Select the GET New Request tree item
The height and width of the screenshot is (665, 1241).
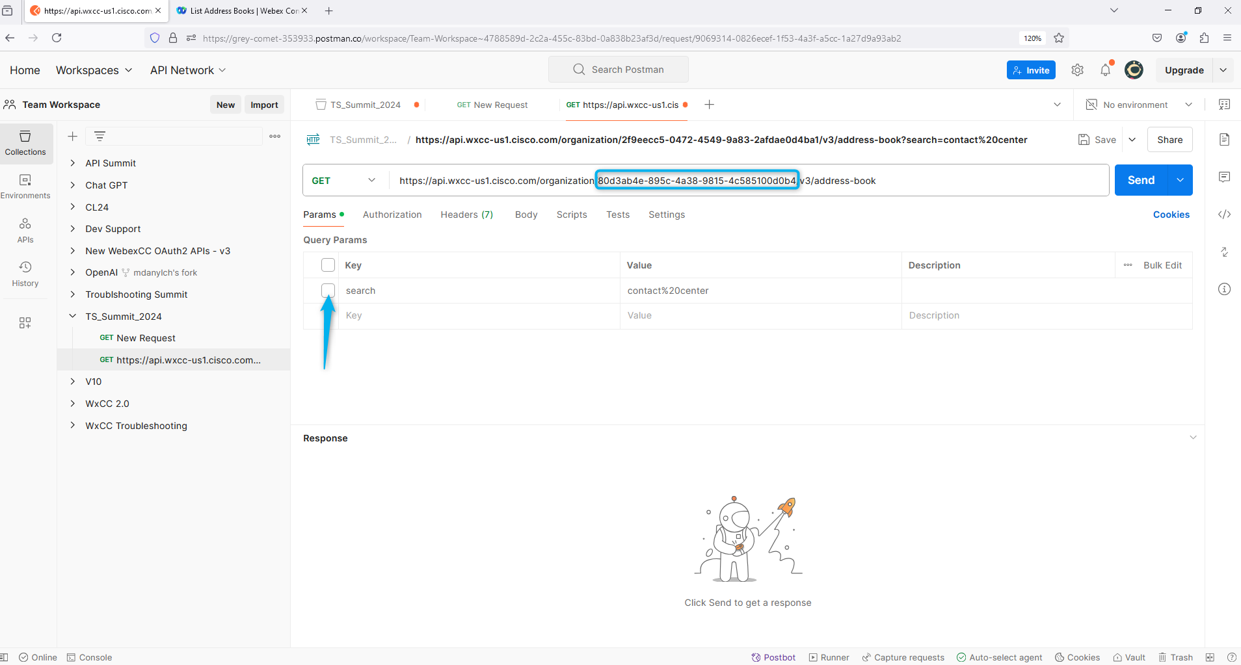coord(174,338)
